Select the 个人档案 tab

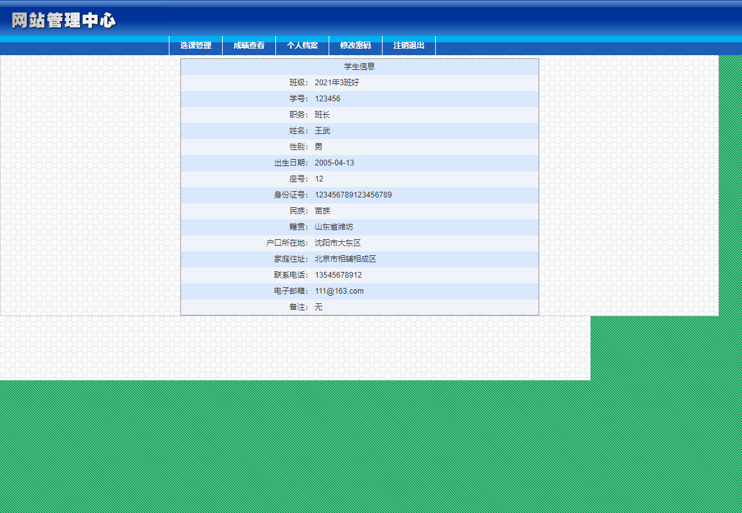(302, 46)
